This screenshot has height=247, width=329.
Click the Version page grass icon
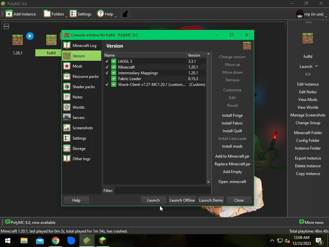coord(67,56)
